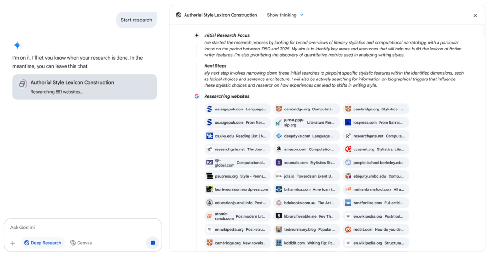Click the deepdyve.com site favicon
This screenshot has width=487, height=258.
tap(279, 136)
